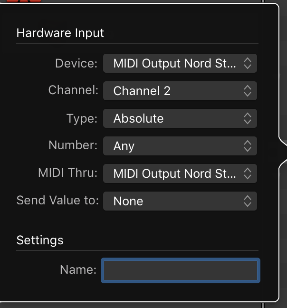Click the chevron arrows on Device selector
The image size is (287, 308).
click(x=247, y=64)
